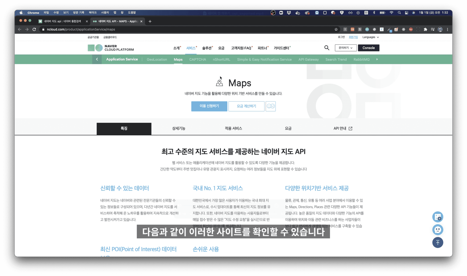Click the 회원가입 link

point(353,37)
